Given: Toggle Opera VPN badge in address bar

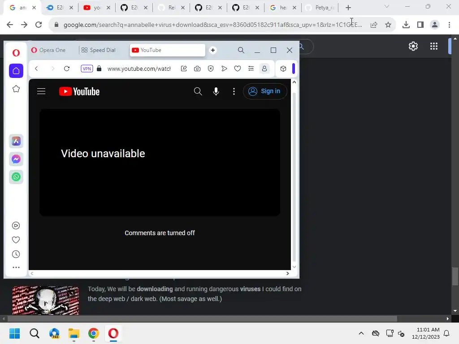Looking at the screenshot, I should coord(87,69).
